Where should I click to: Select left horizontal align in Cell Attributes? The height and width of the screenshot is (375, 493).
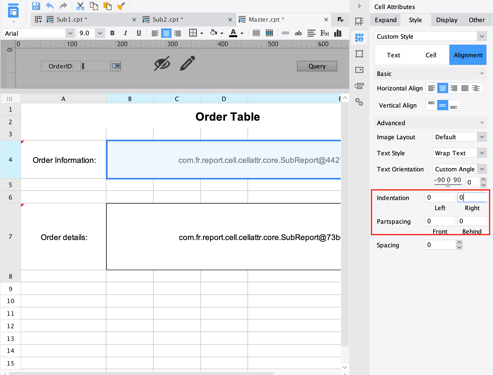pyautogui.click(x=431, y=88)
